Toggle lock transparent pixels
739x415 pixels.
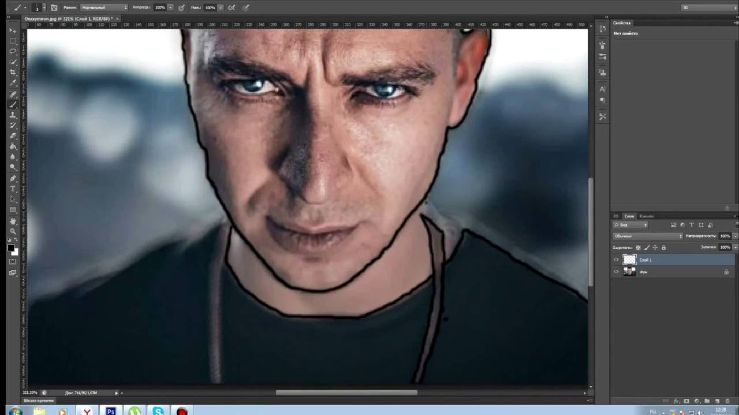click(638, 247)
